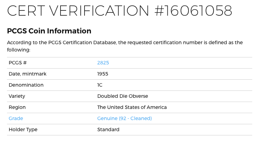Select the number 16061058 in the title
The width and height of the screenshot is (255, 142).
click(x=199, y=10)
